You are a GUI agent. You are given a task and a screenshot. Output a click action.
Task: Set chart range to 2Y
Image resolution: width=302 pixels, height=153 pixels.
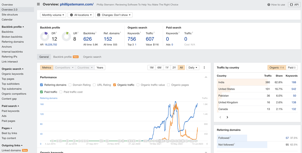[x=174, y=67]
